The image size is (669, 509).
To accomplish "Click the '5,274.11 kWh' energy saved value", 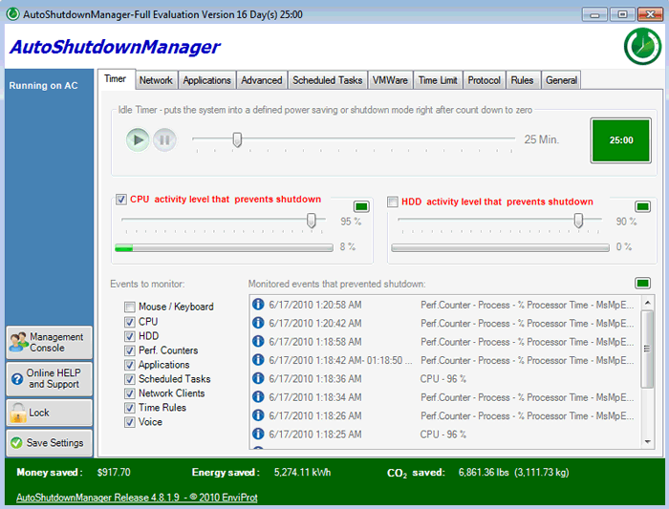I will (x=302, y=473).
